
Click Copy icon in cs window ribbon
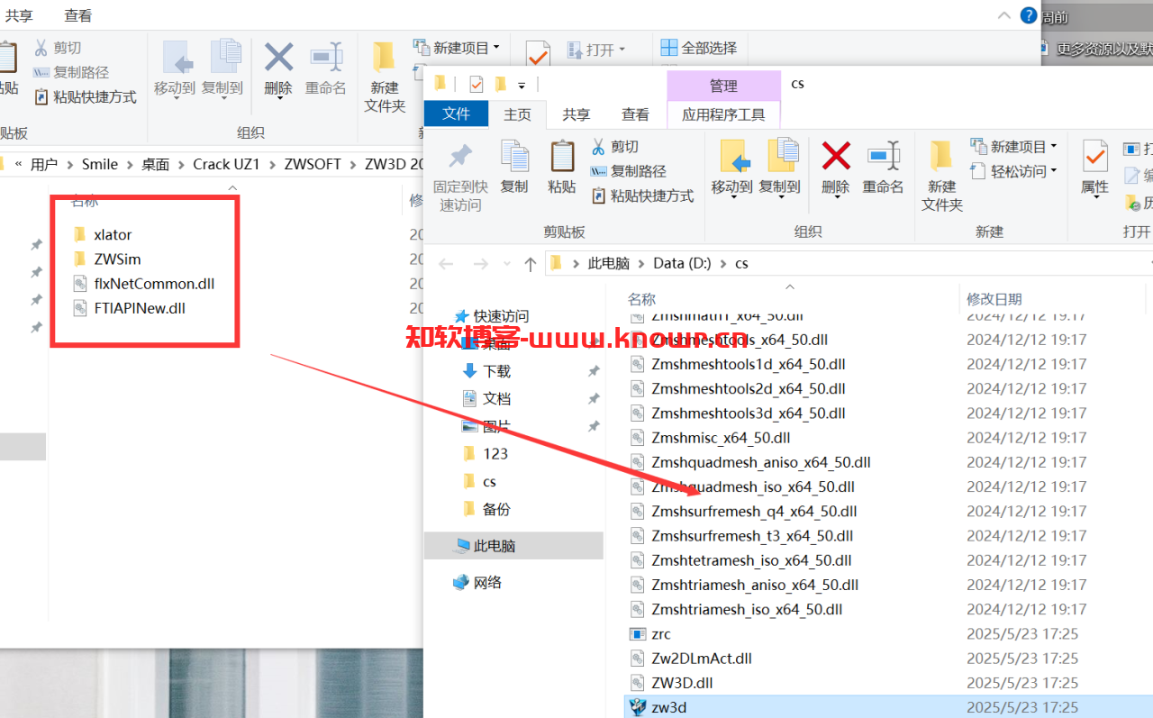pos(514,158)
